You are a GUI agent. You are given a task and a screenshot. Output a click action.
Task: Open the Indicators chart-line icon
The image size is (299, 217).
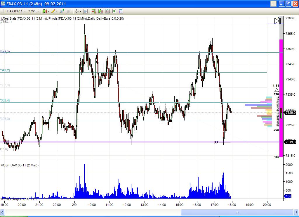point(107,11)
